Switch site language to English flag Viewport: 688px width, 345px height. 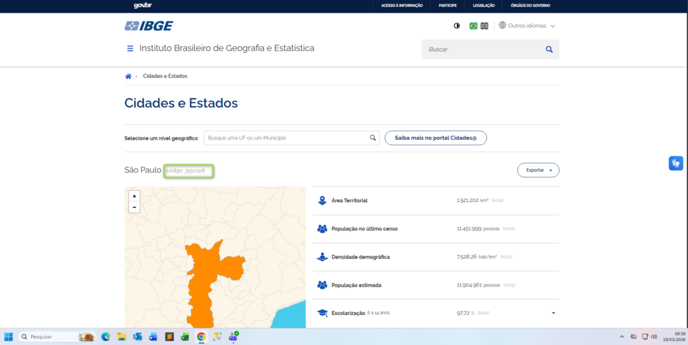click(484, 26)
